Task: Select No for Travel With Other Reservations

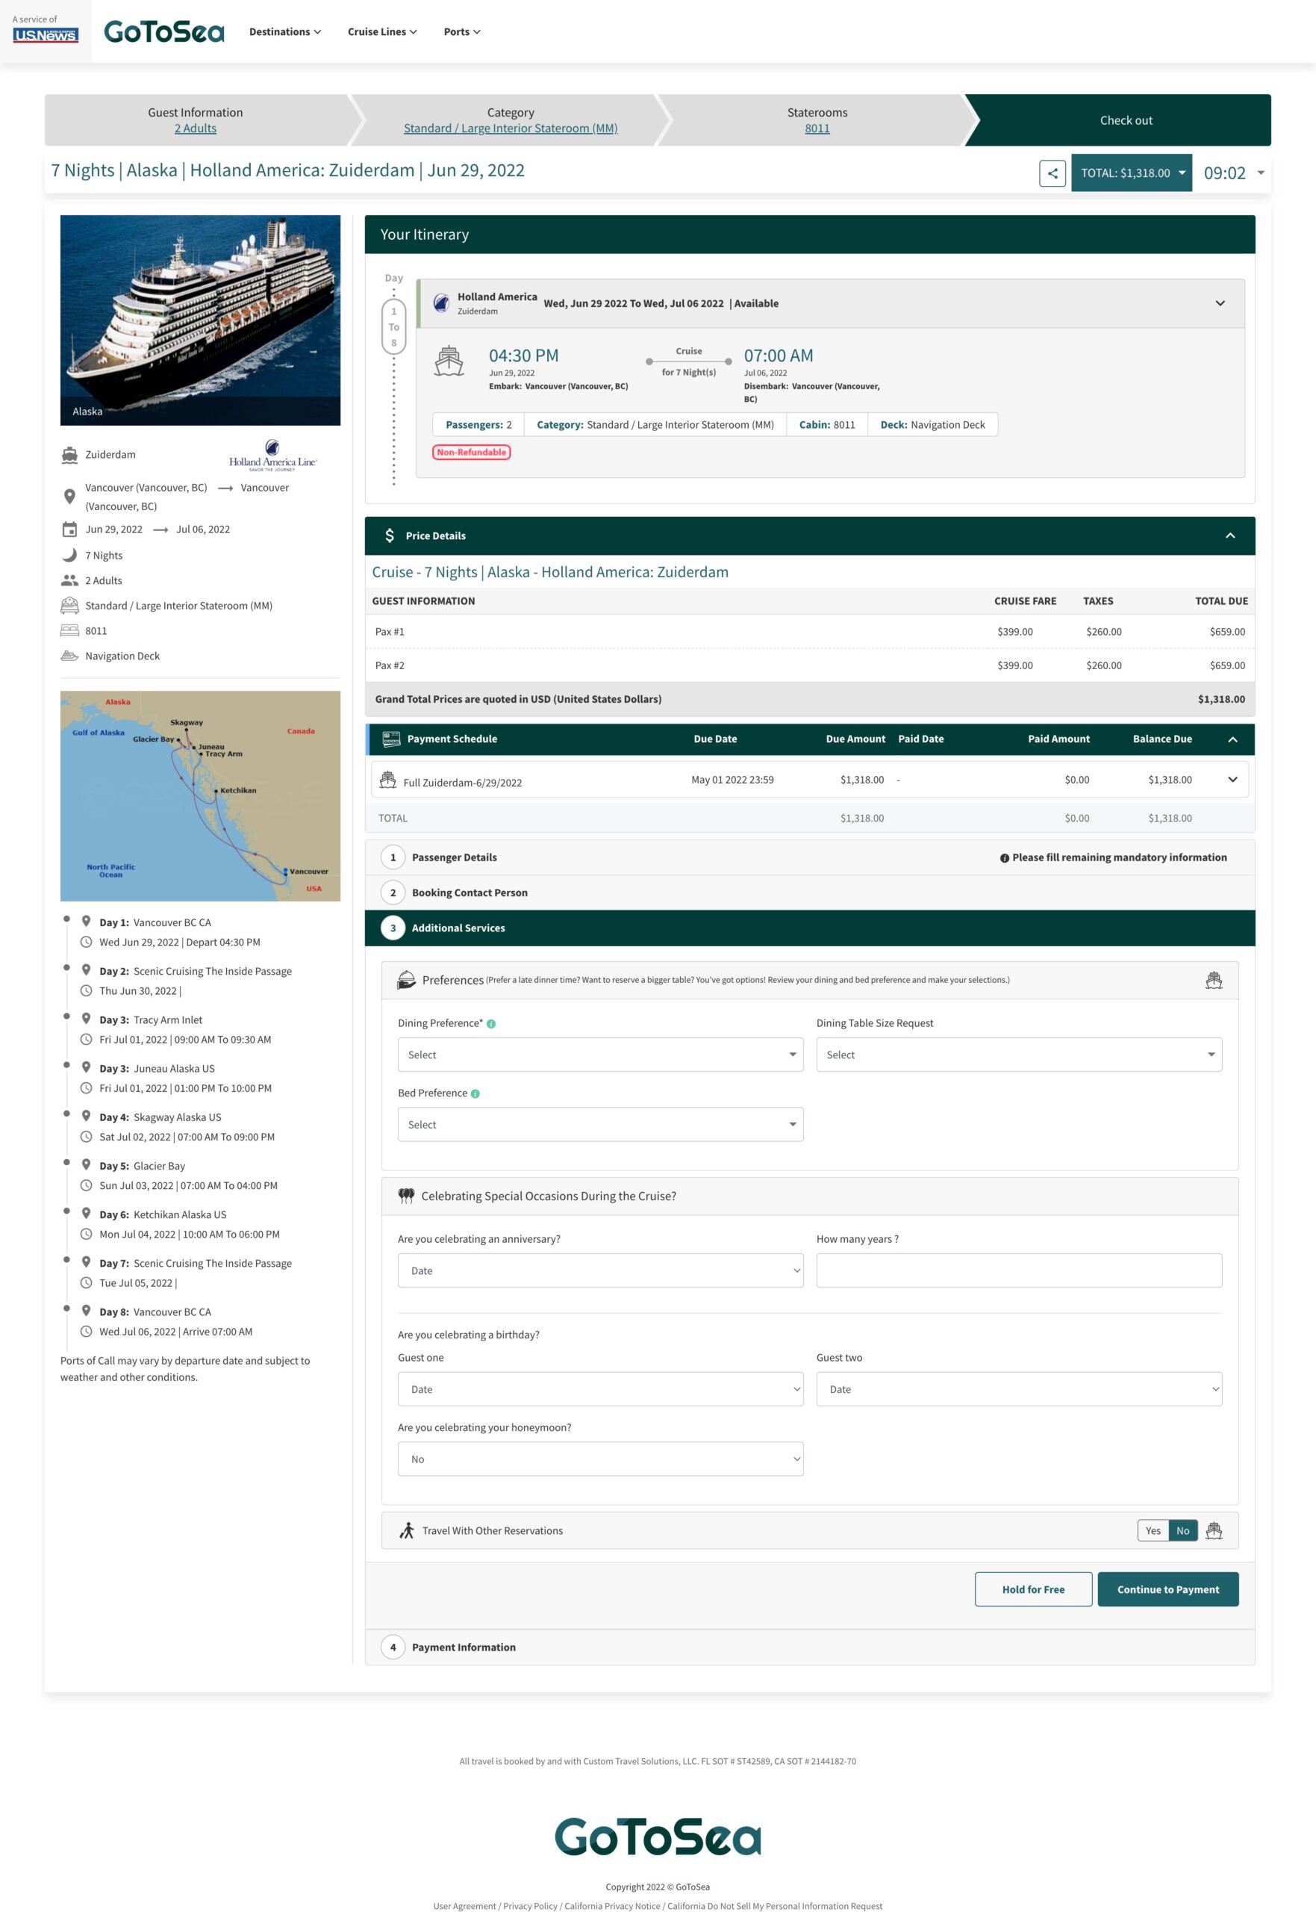Action: pyautogui.click(x=1182, y=1530)
